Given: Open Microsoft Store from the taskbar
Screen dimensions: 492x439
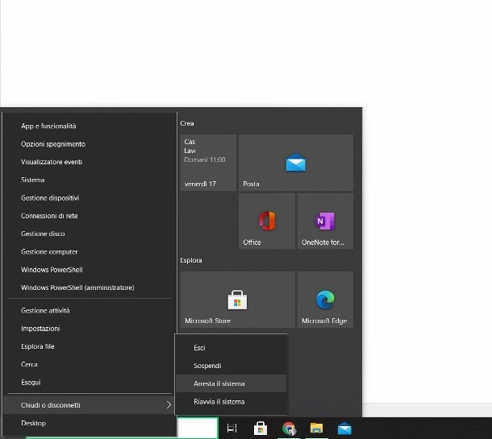Looking at the screenshot, I should (261, 429).
